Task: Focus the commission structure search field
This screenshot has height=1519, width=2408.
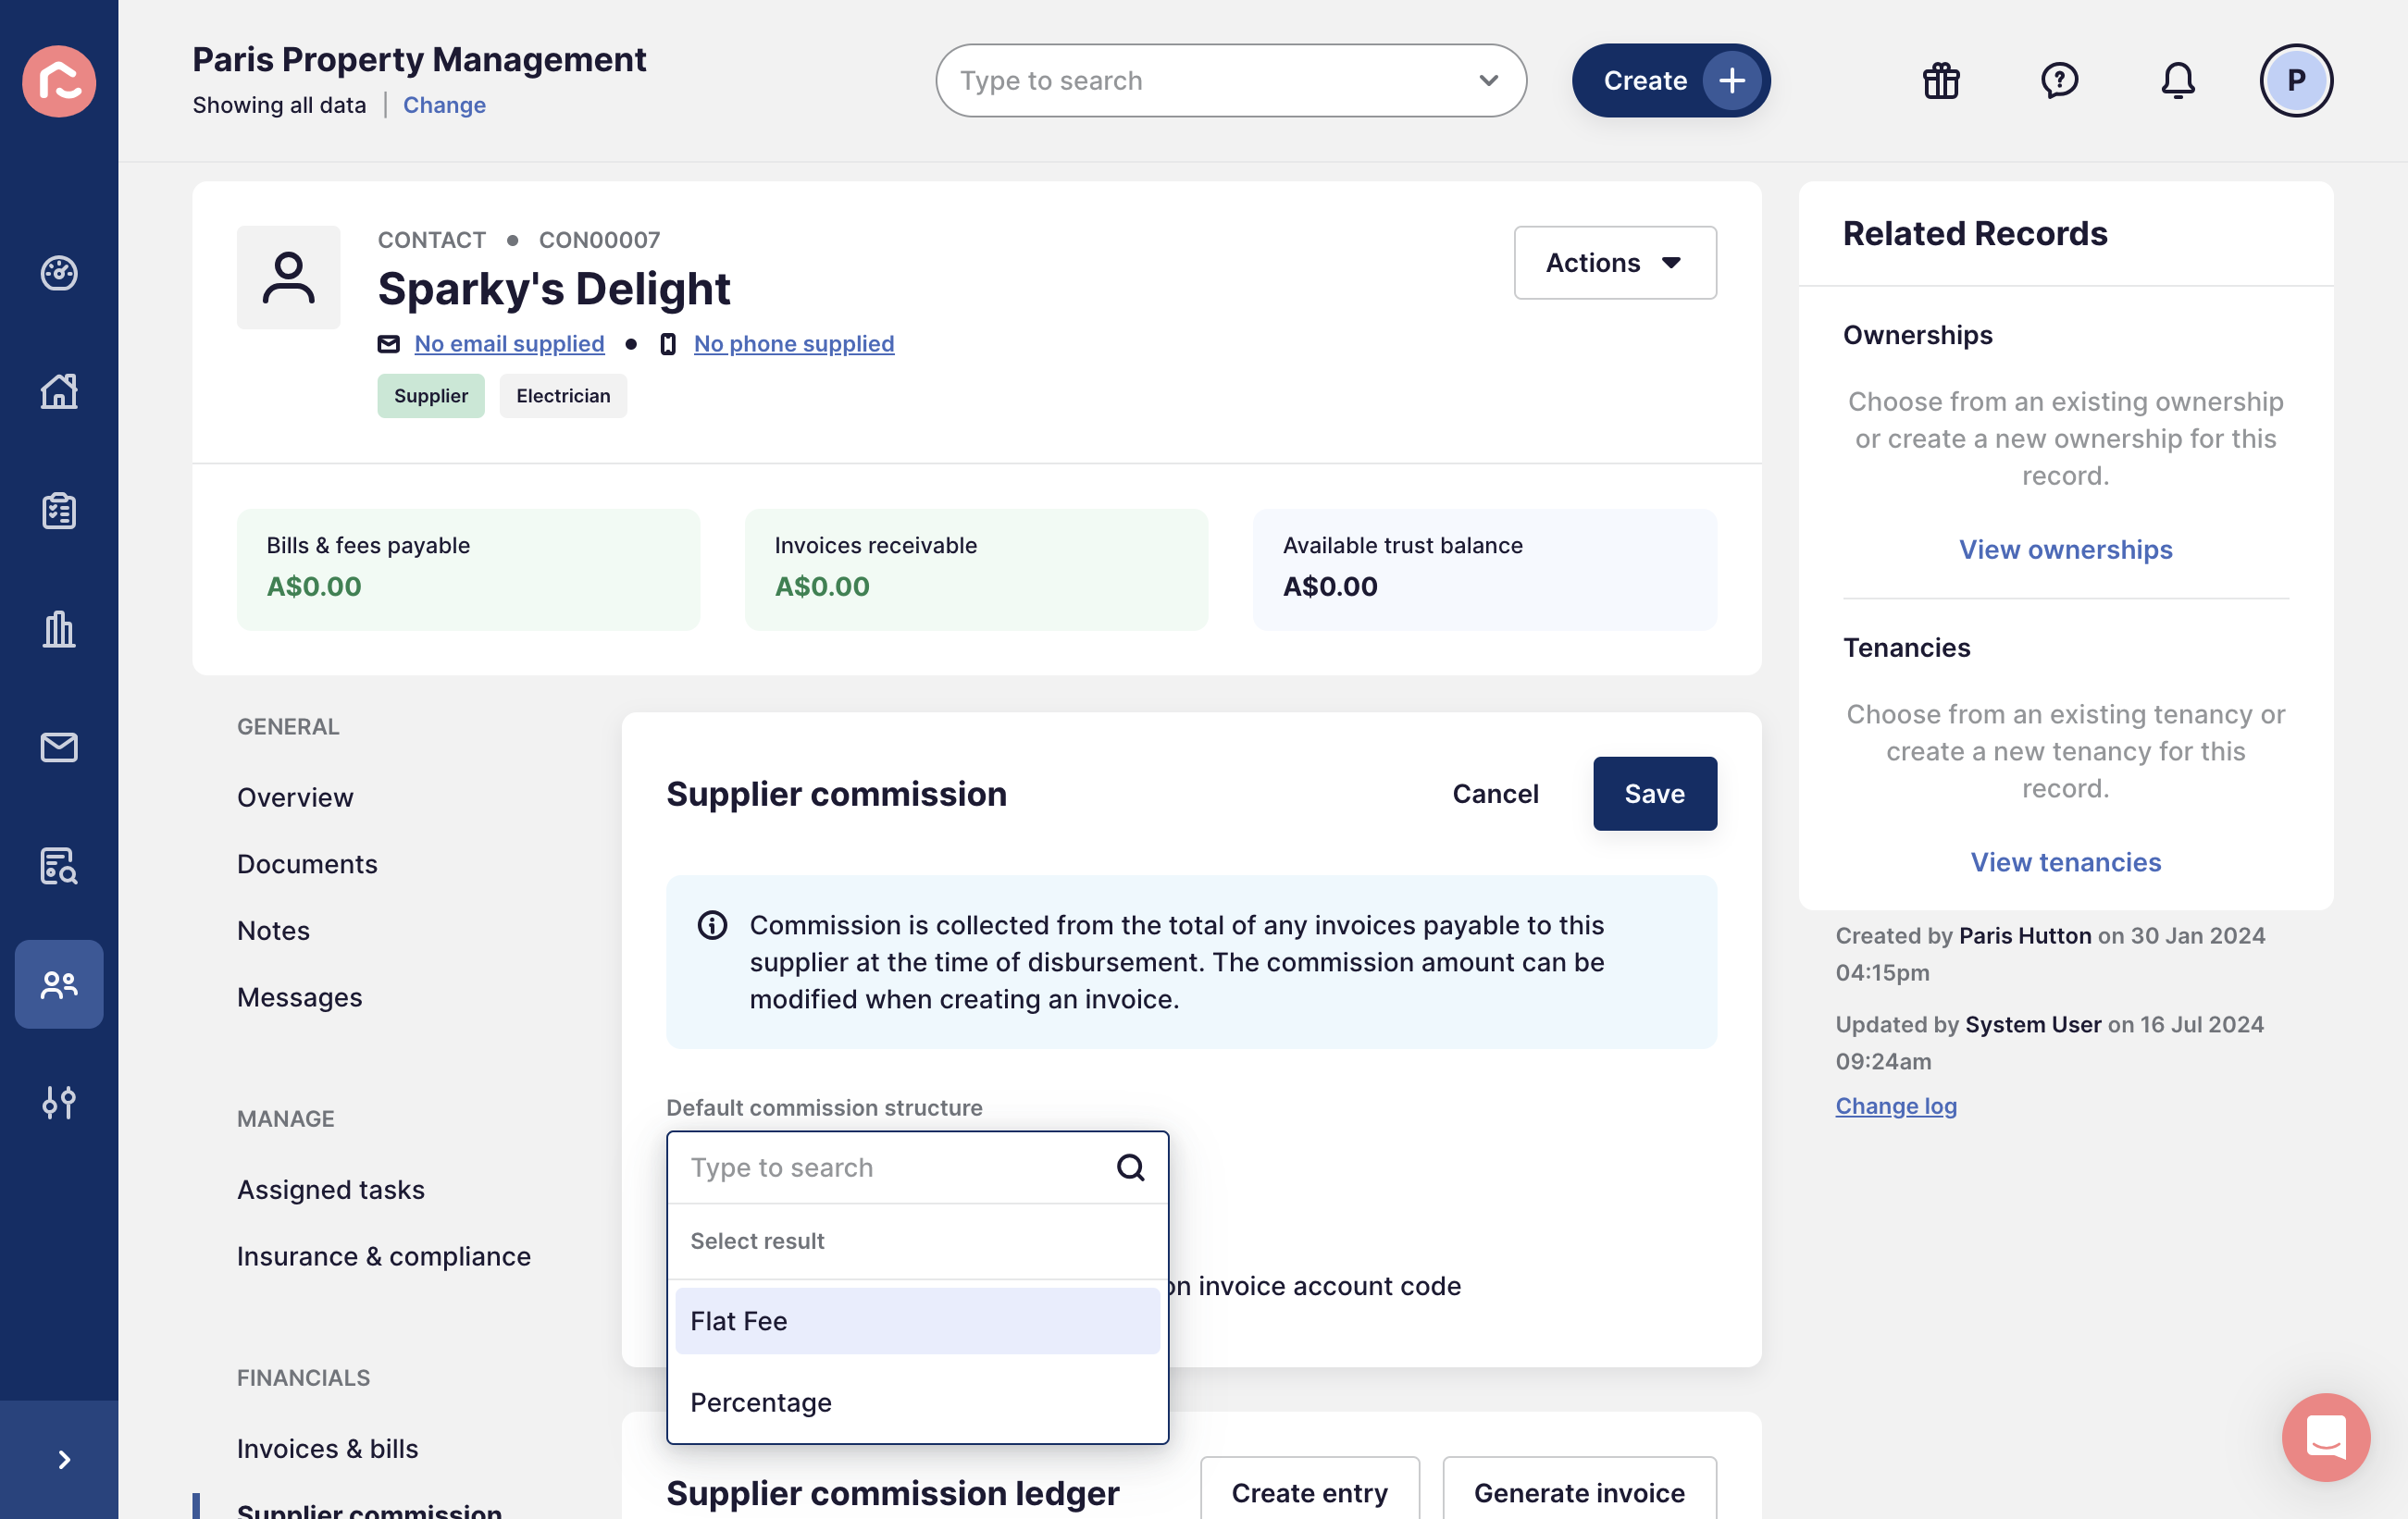Action: [x=917, y=1167]
